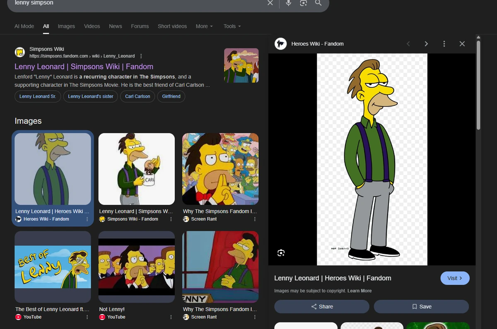The height and width of the screenshot is (329, 497).
Task: Click the Share button below the image
Action: [x=321, y=306]
